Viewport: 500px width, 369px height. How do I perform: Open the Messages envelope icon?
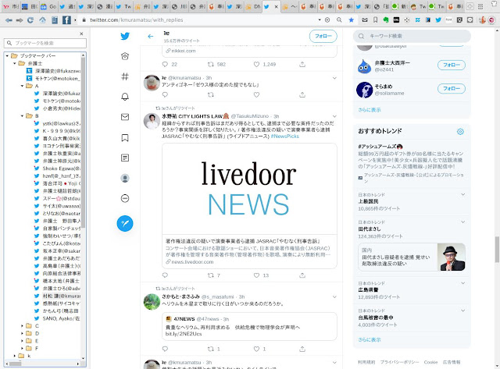125,117
